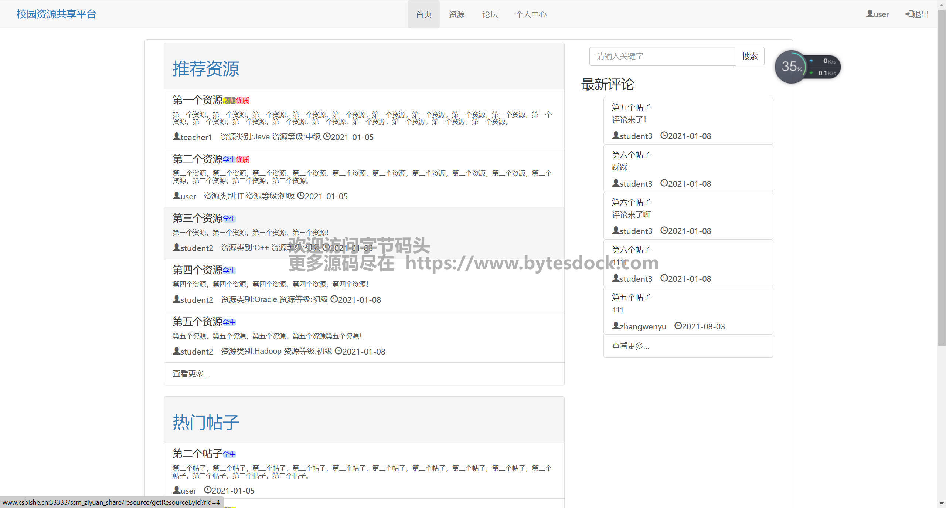Click the 校园资源共享平台 brand link
Screen dimensions: 946x508
tap(57, 14)
